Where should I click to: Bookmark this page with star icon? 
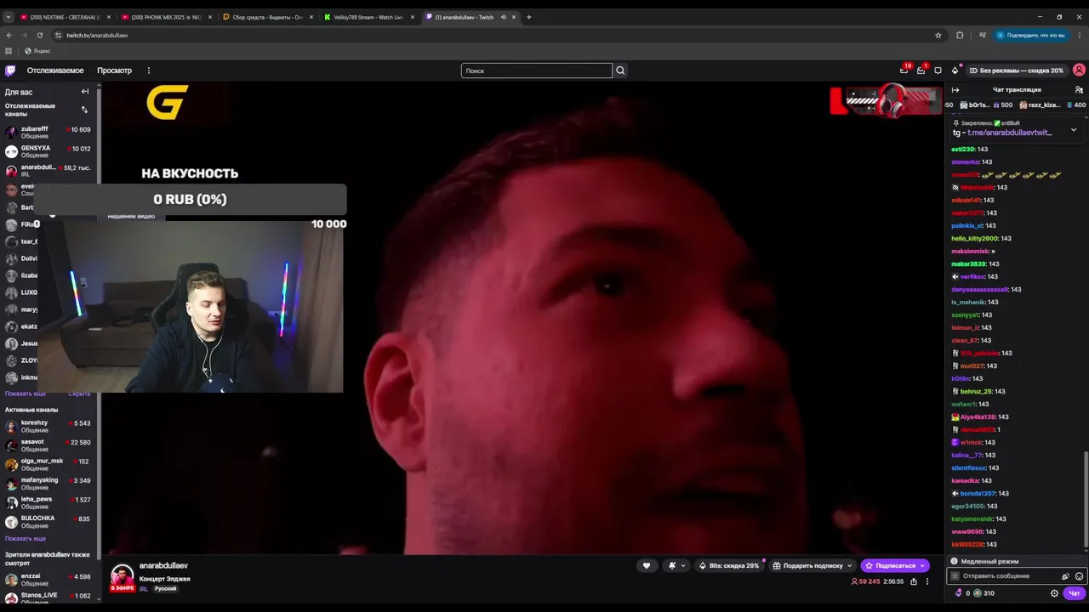point(938,35)
